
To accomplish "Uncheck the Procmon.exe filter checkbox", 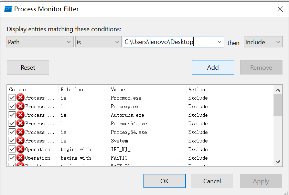I will click(x=12, y=98).
